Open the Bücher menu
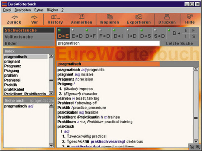The height and width of the screenshot is (151, 202). [x=52, y=10]
